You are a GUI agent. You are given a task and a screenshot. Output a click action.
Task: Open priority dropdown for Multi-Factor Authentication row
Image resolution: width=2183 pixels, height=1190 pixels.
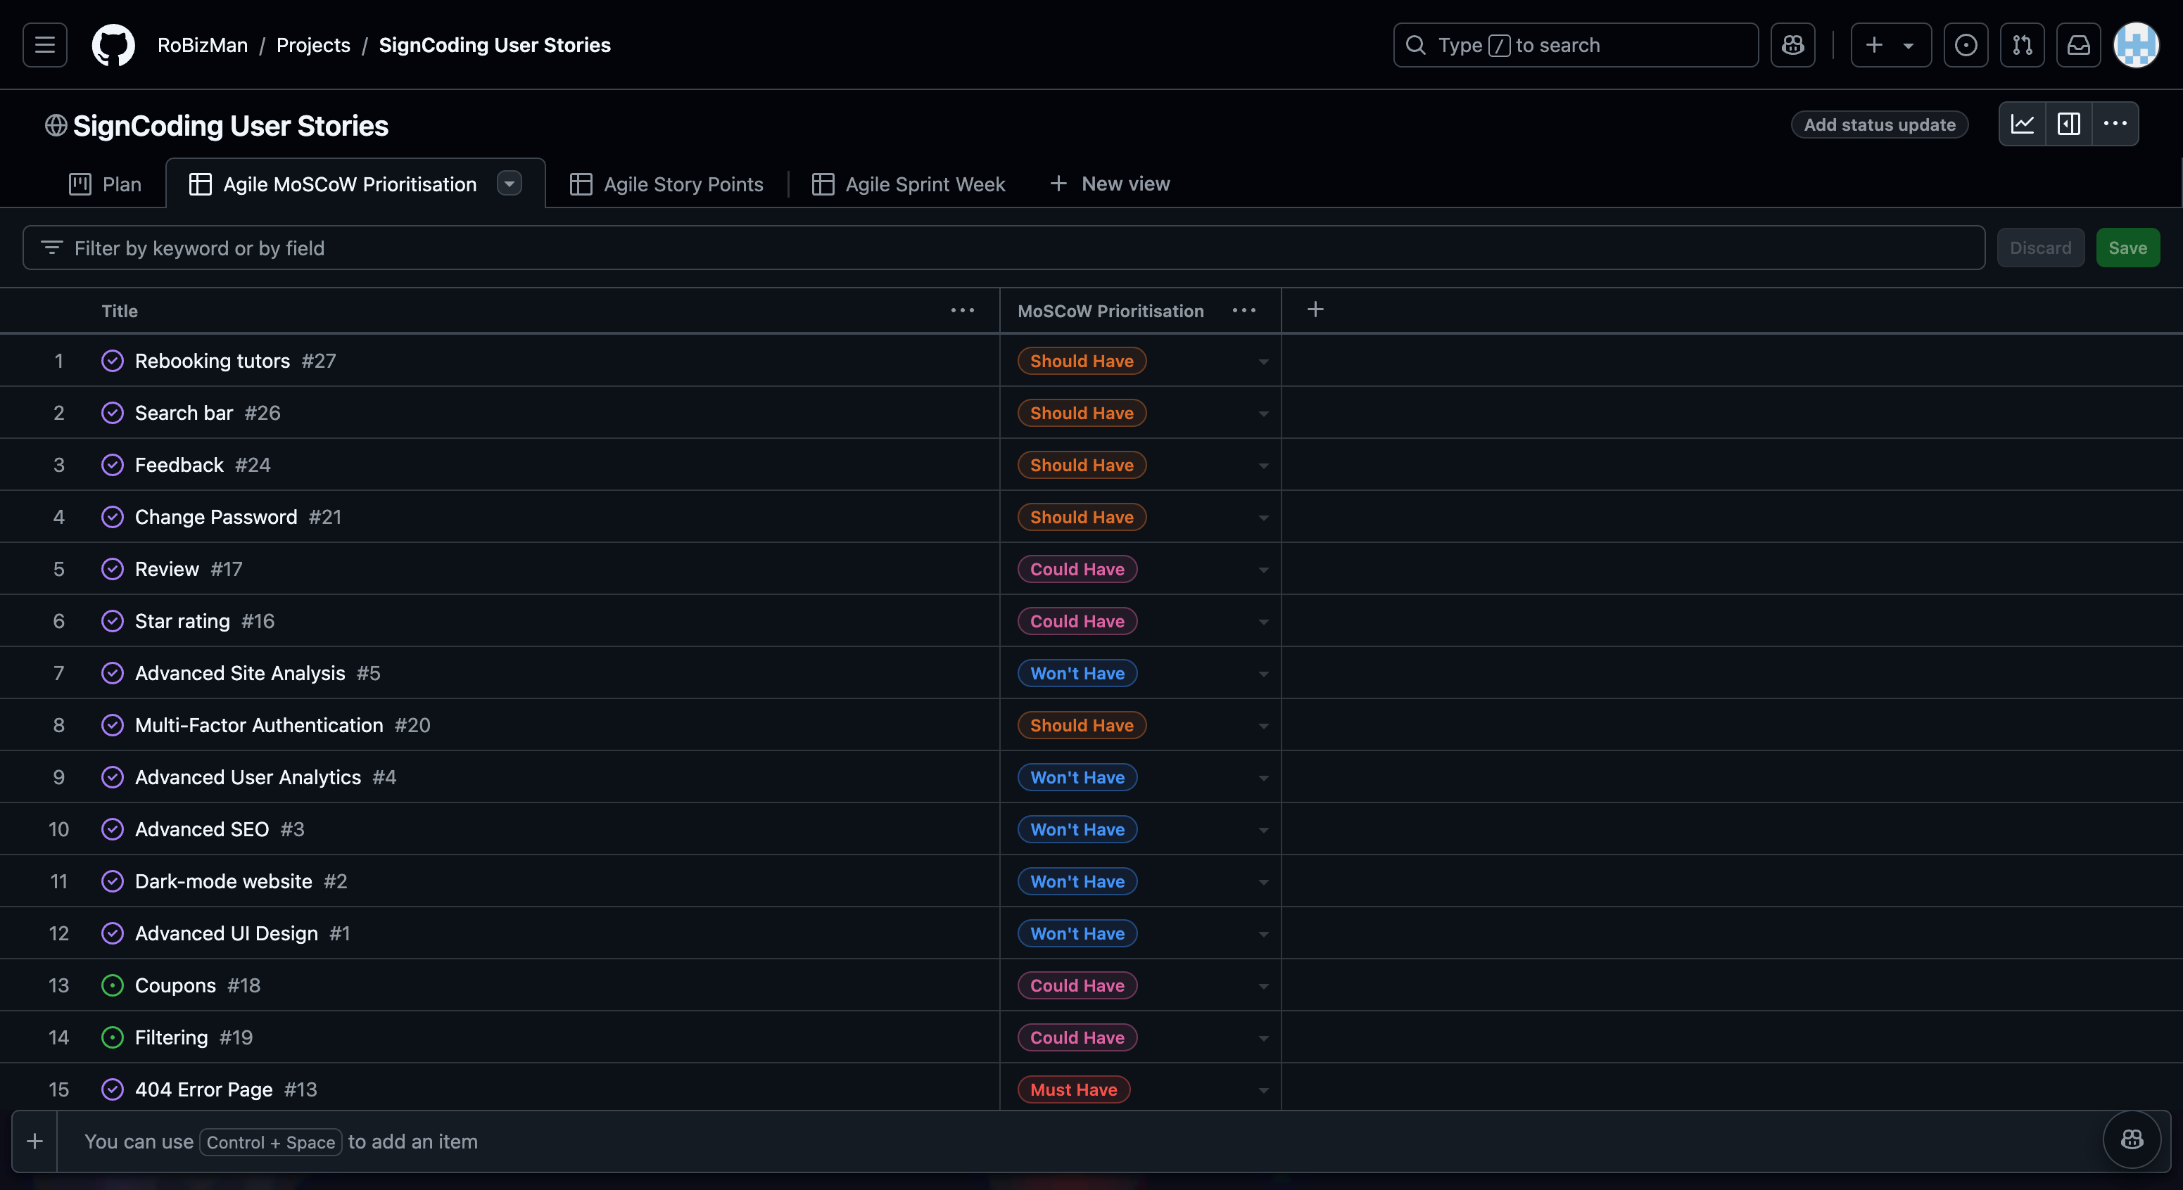pyautogui.click(x=1263, y=726)
